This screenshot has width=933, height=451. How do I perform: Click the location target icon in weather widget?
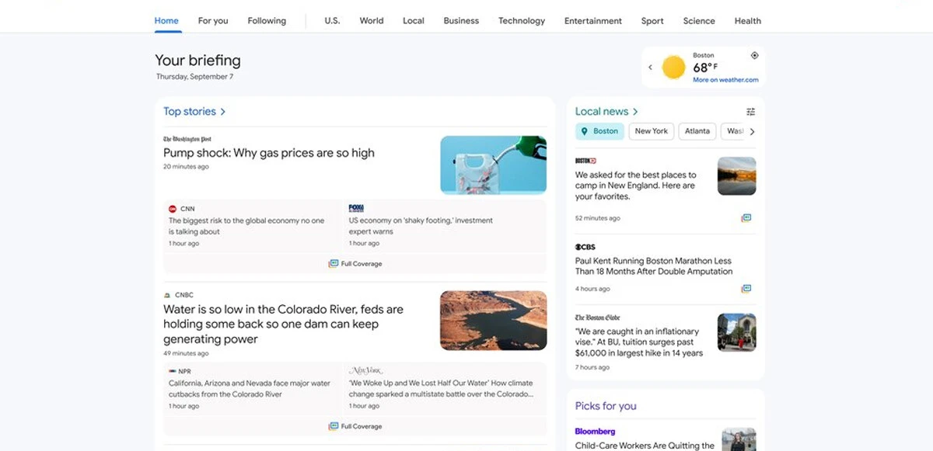coord(754,56)
